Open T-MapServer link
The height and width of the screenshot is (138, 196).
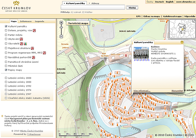34,134
